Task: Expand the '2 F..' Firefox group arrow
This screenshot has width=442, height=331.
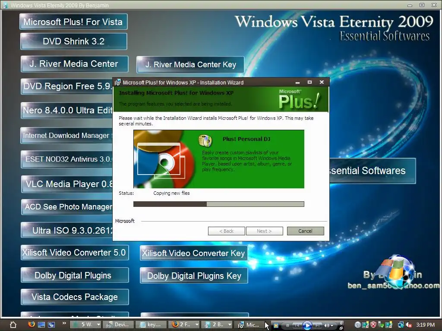Action: click(197, 325)
